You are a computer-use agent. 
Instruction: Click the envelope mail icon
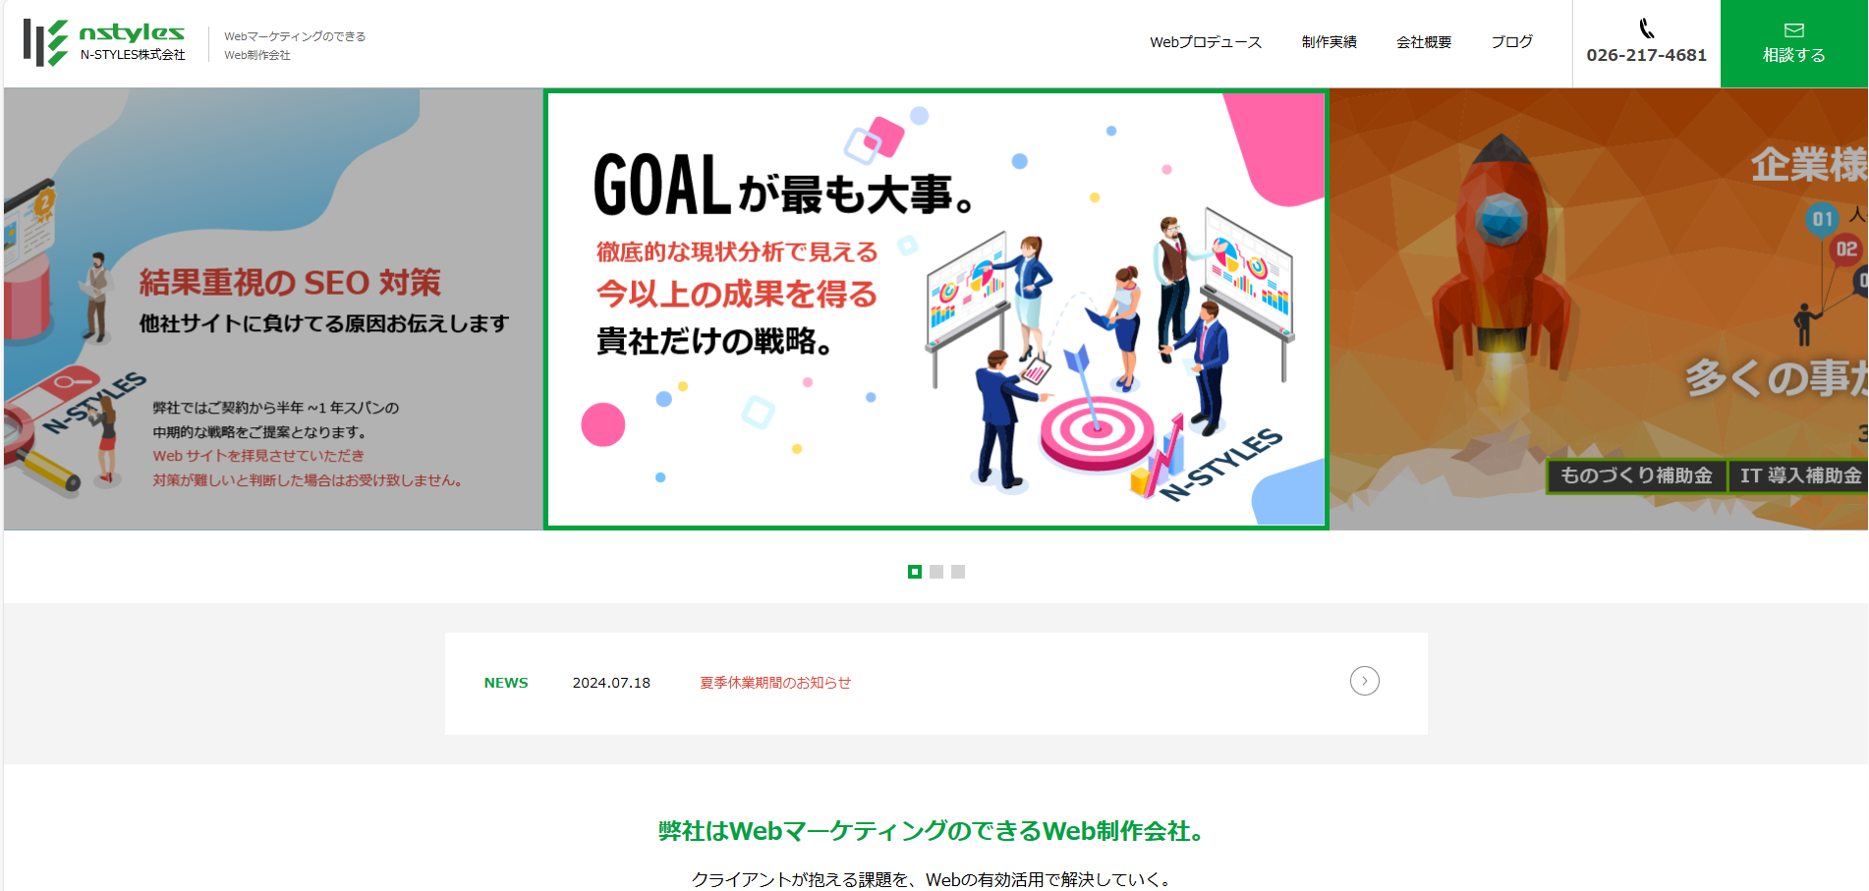tap(1794, 30)
